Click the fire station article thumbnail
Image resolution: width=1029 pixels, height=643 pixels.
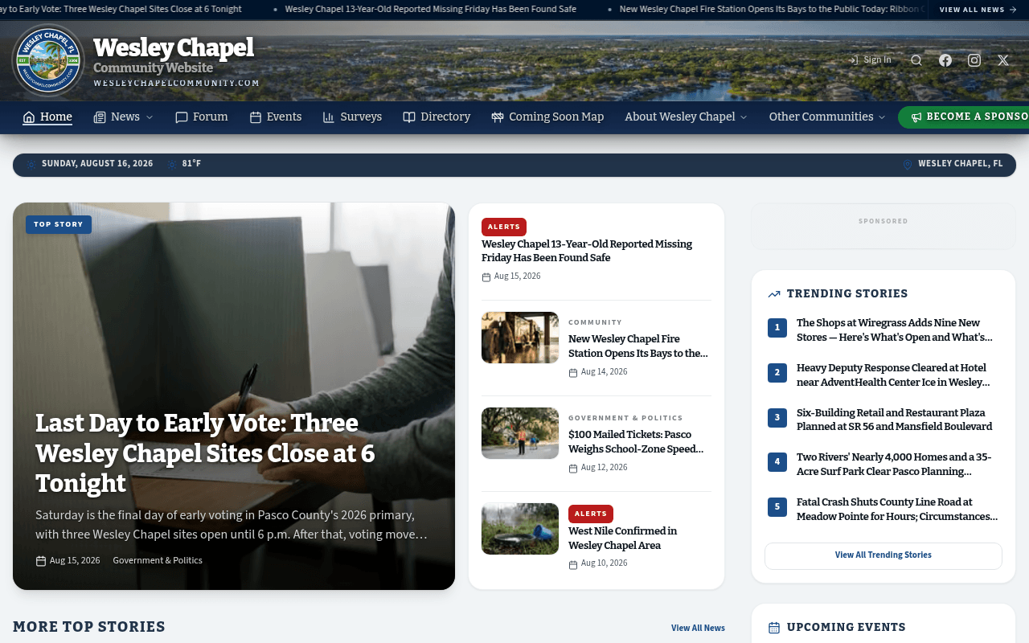tap(520, 338)
